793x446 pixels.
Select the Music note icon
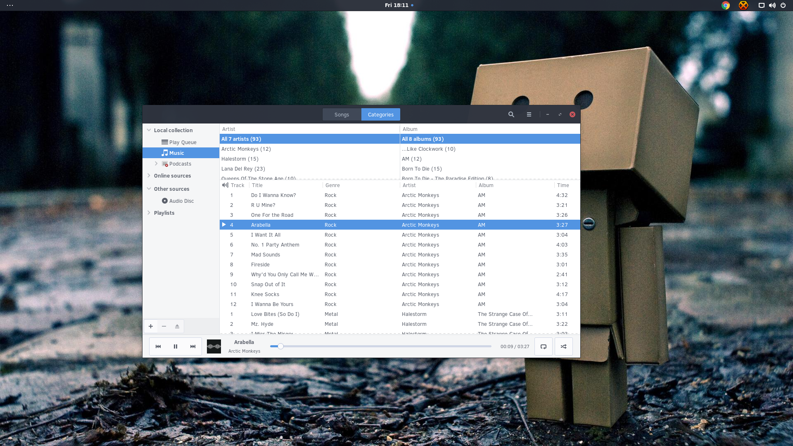point(165,153)
